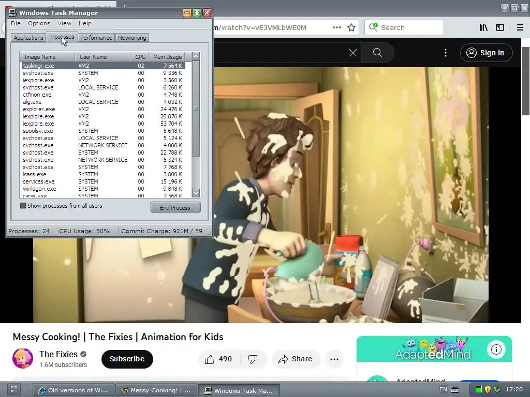Open the browser Library icon
The image size is (530, 397).
pyautogui.click(x=483, y=27)
